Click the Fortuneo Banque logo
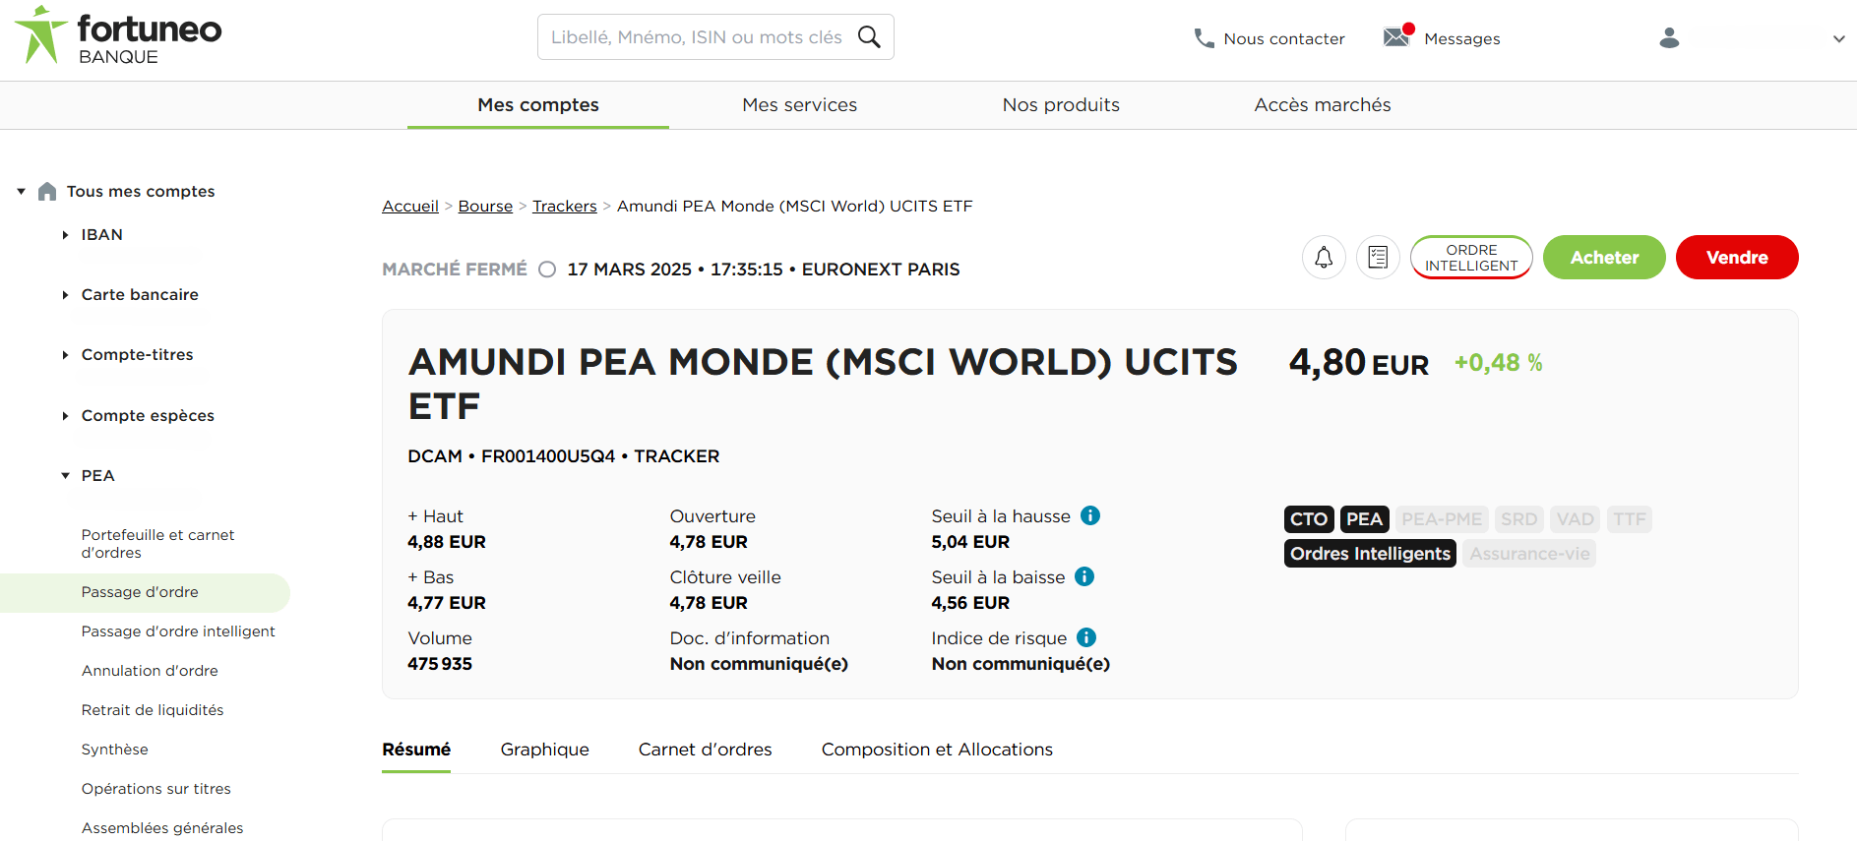Image resolution: width=1857 pixels, height=841 pixels. click(118, 36)
